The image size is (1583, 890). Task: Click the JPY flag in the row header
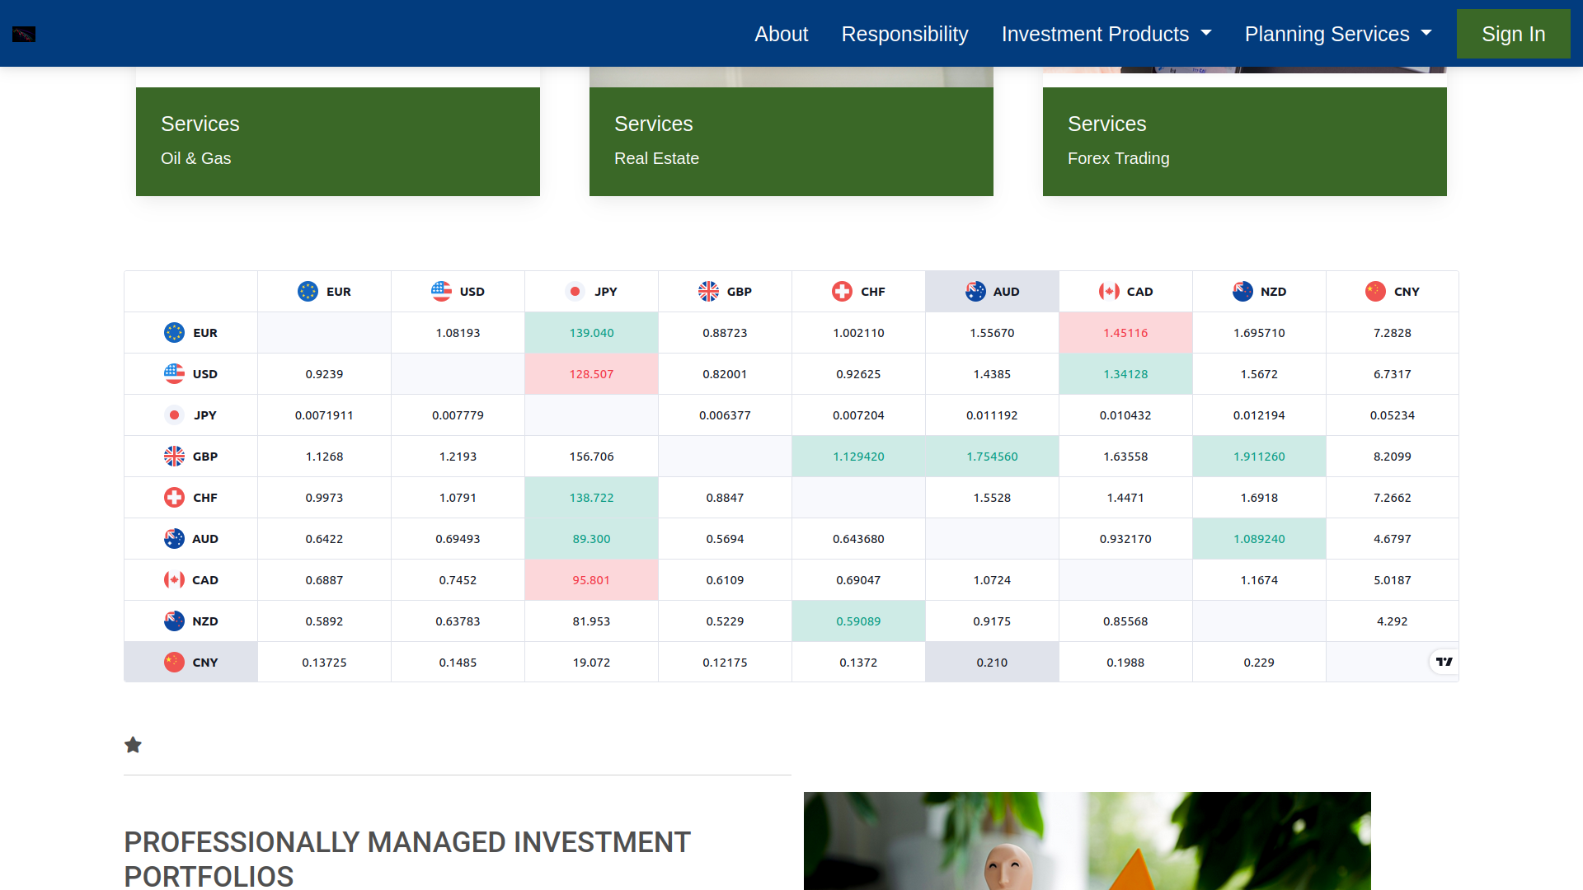174,415
